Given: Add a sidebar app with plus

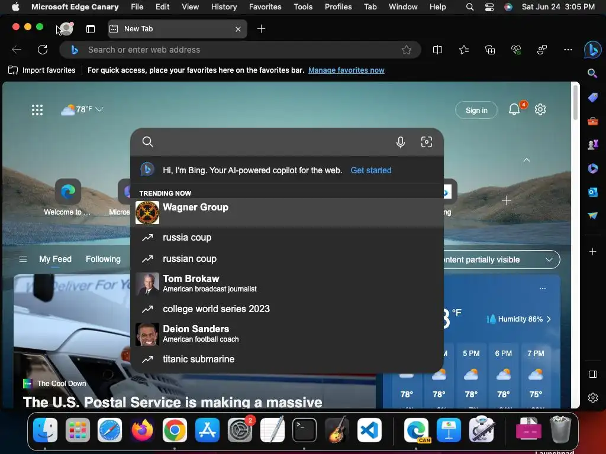Looking at the screenshot, I should [x=593, y=252].
